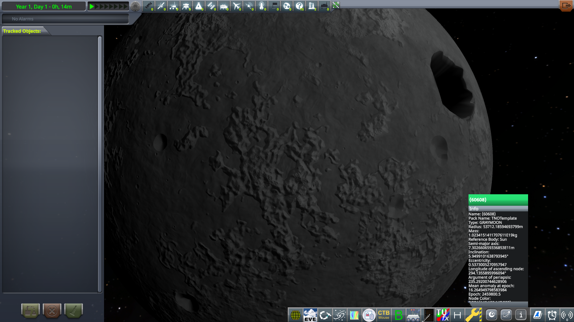The image size is (574, 322).
Task: Click the Fly vessel rocket button
Action: coord(74,310)
